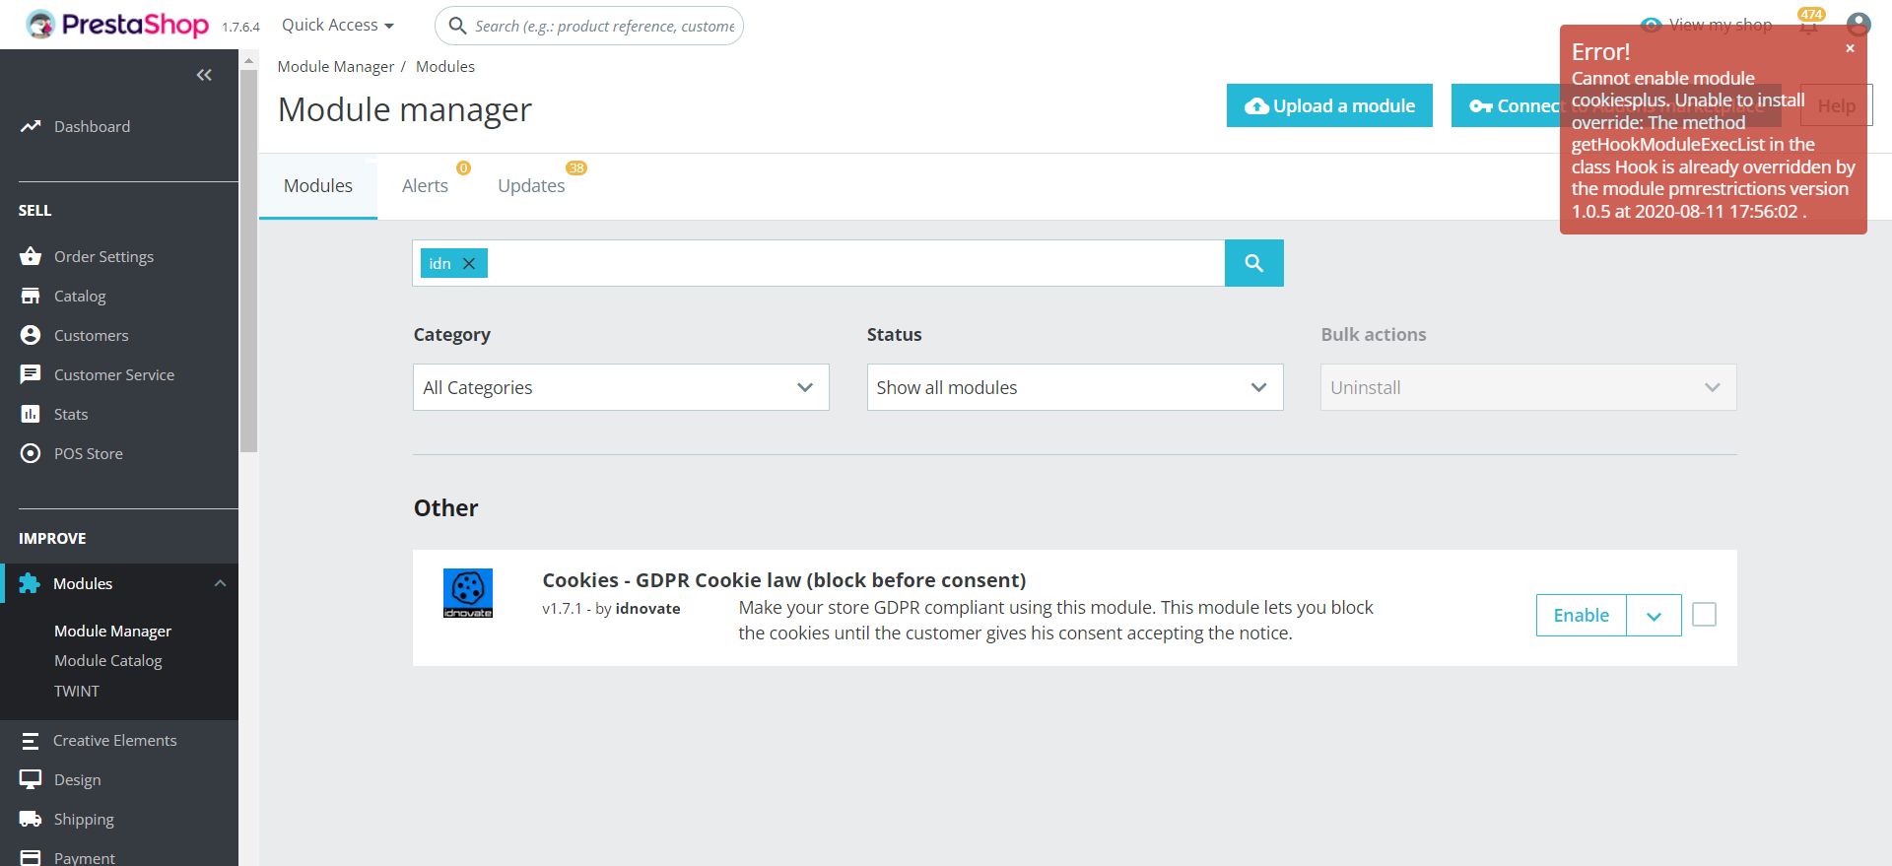Open the notifications bell icon

pyautogui.click(x=1809, y=27)
